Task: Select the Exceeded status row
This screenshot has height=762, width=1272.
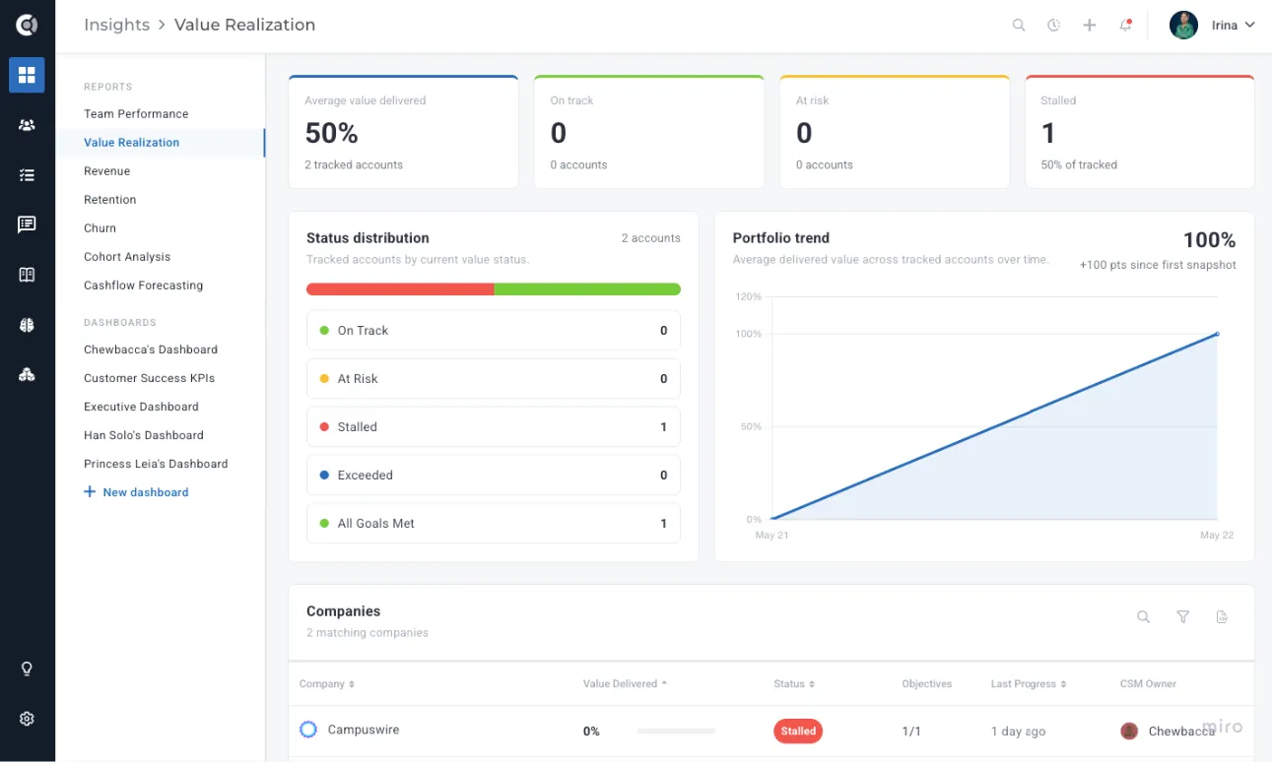Action: click(x=494, y=476)
